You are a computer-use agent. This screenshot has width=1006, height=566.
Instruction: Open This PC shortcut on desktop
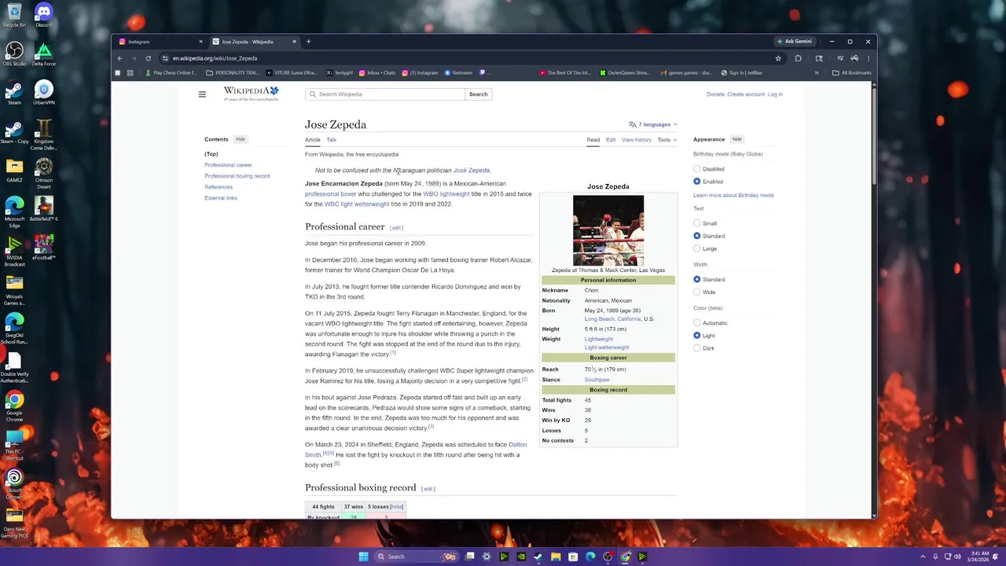(14, 444)
